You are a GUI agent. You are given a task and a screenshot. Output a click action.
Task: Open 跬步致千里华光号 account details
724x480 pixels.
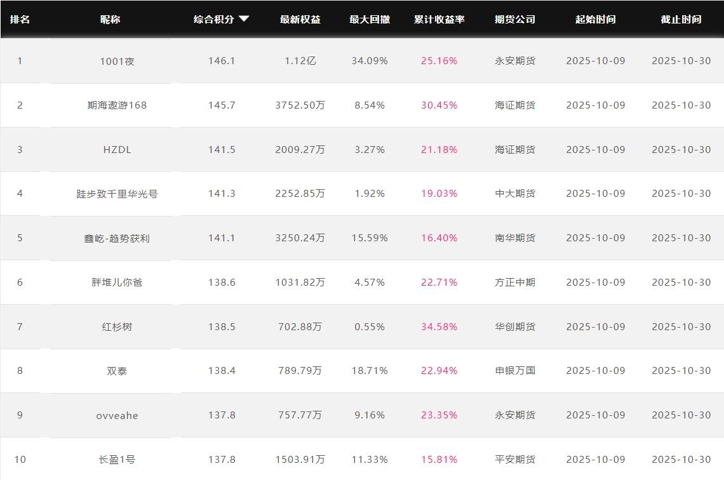[x=117, y=194]
